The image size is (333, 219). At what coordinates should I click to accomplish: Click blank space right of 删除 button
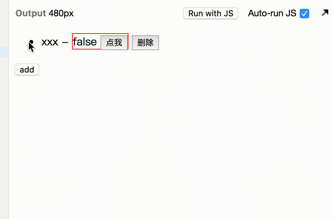244,43
